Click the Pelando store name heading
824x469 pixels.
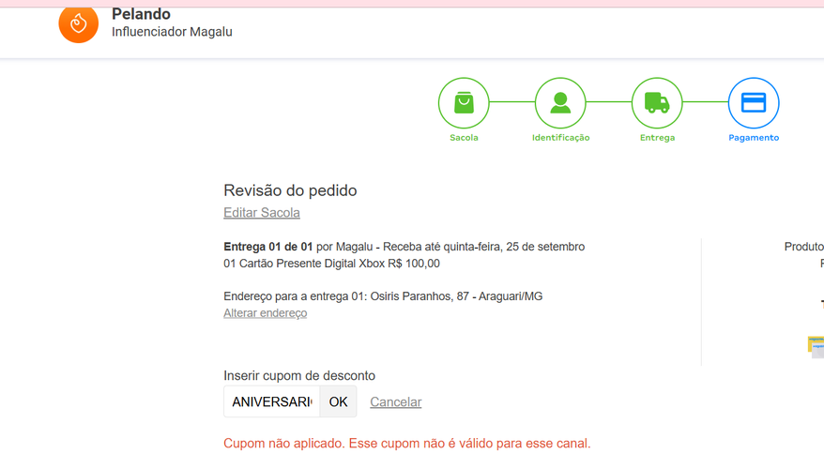coord(141,14)
